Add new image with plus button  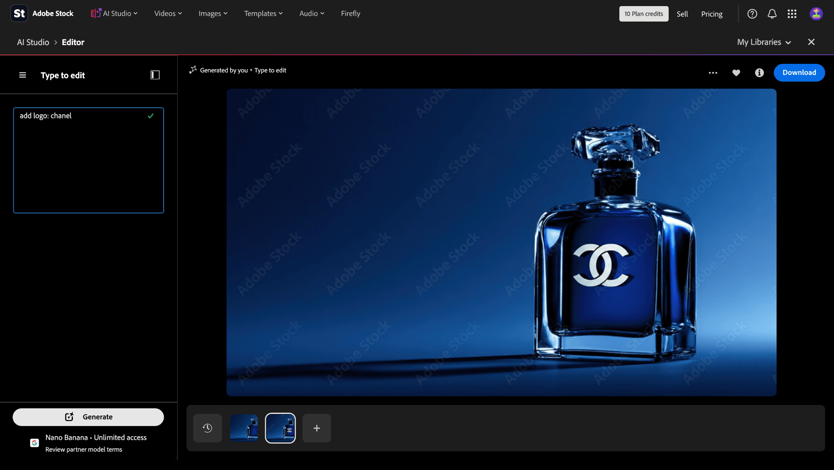click(x=317, y=428)
